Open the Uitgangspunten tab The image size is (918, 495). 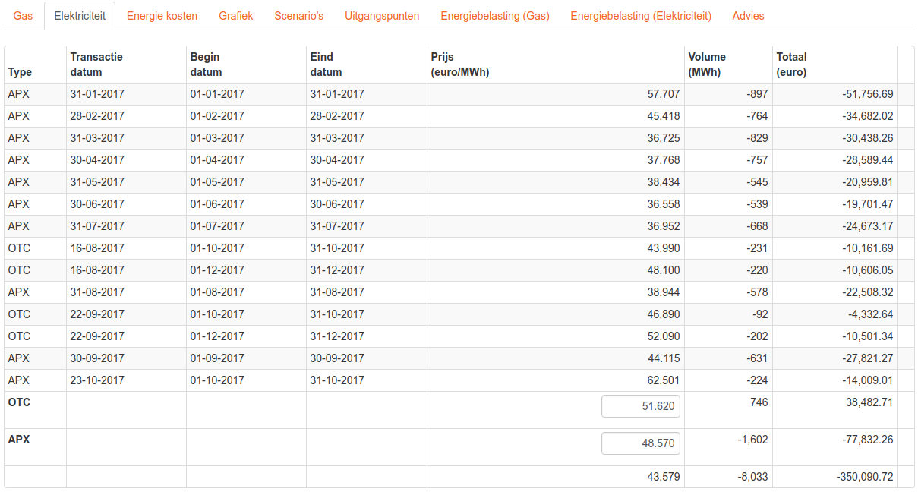click(382, 16)
